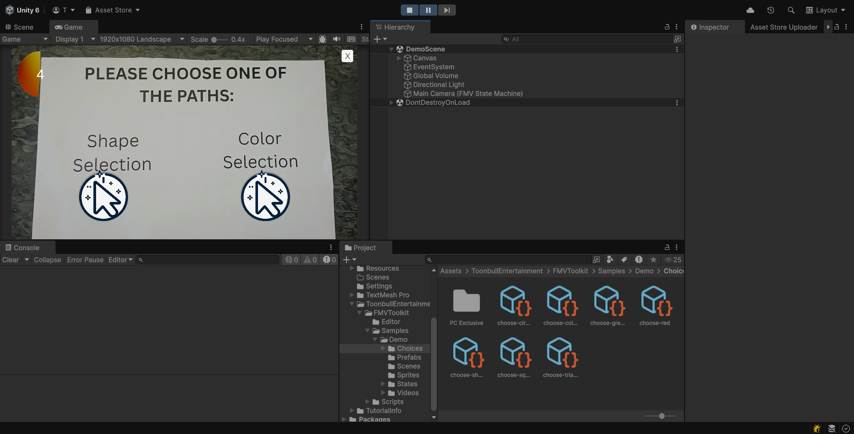Click the Hierarchy lock icon

667,27
